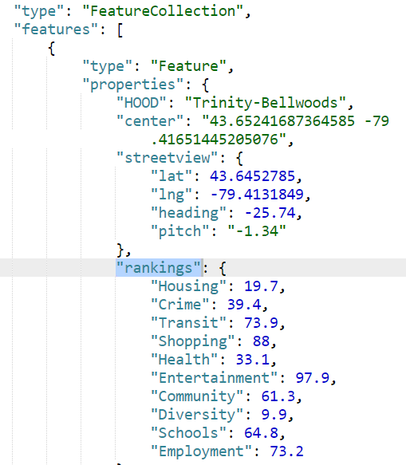The width and height of the screenshot is (406, 465).
Task: Click the "Health" key
Action: (184, 360)
